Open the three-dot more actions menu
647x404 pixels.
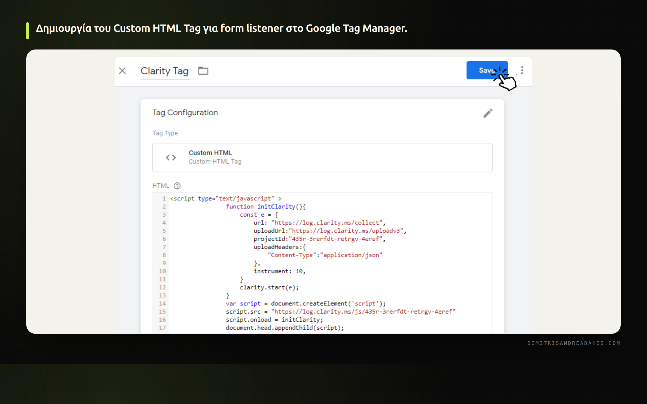tap(522, 70)
